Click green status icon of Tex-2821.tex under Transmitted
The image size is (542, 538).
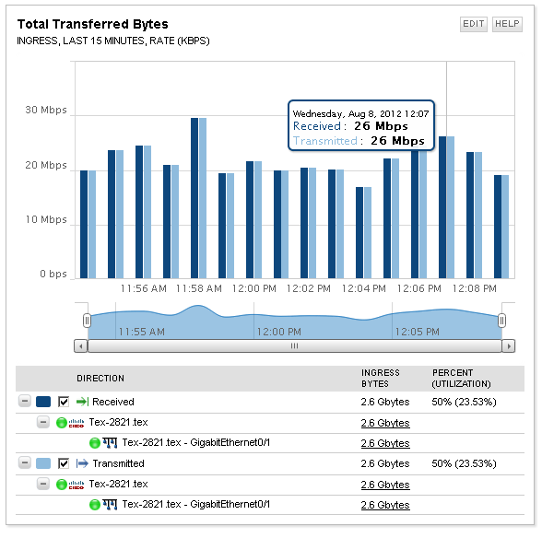(x=62, y=484)
